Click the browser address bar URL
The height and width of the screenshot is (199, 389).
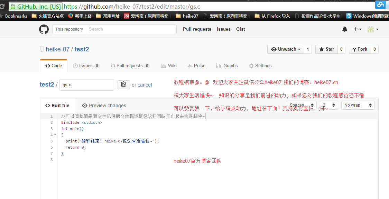132,7
